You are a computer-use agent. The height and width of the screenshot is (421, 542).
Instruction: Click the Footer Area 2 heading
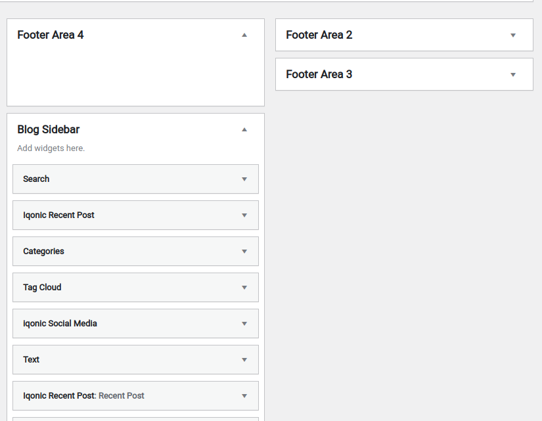[319, 35]
